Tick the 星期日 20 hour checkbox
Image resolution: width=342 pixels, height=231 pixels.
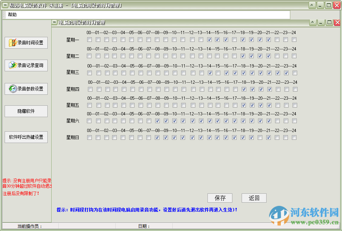260,137
